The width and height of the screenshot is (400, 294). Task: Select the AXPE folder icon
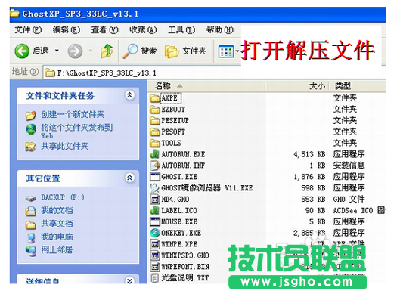pyautogui.click(x=155, y=98)
